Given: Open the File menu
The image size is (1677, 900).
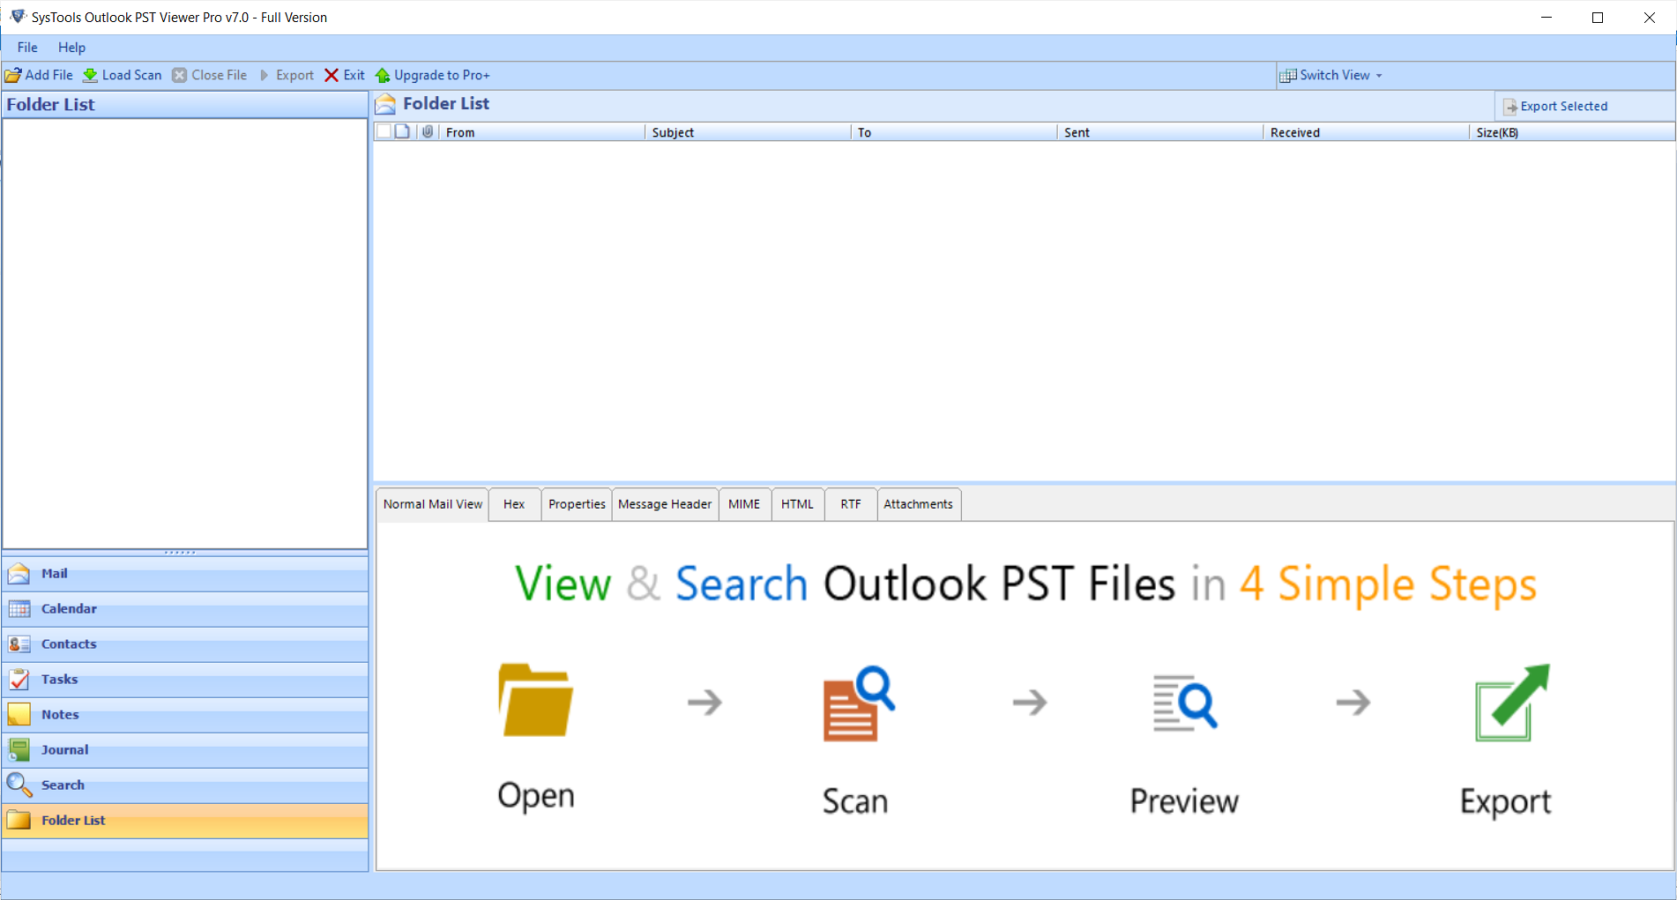Looking at the screenshot, I should click(x=27, y=48).
